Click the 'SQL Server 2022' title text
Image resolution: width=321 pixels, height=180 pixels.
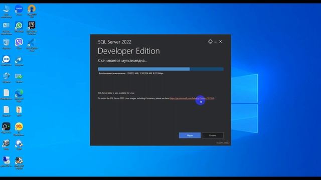115,42
